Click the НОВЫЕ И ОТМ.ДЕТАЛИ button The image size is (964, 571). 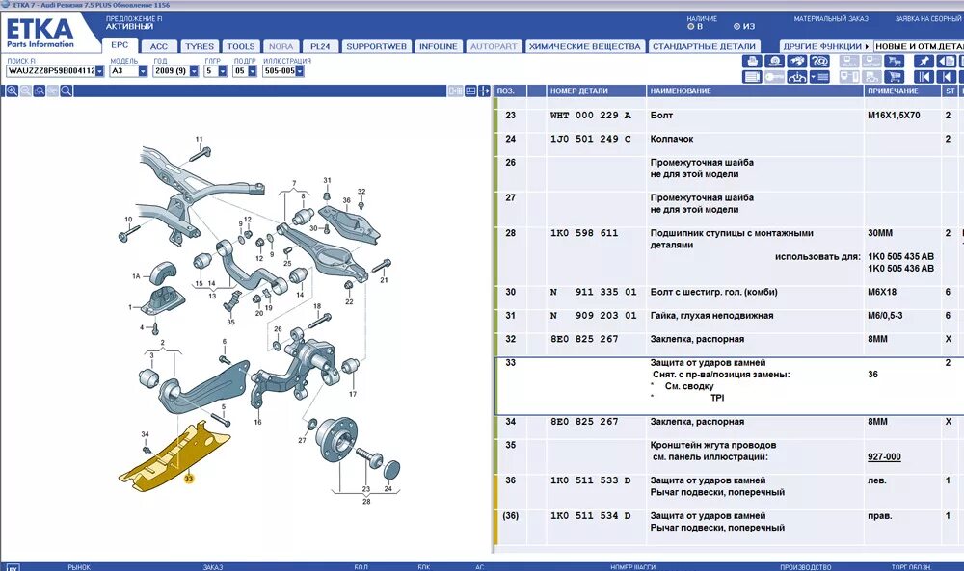919,46
